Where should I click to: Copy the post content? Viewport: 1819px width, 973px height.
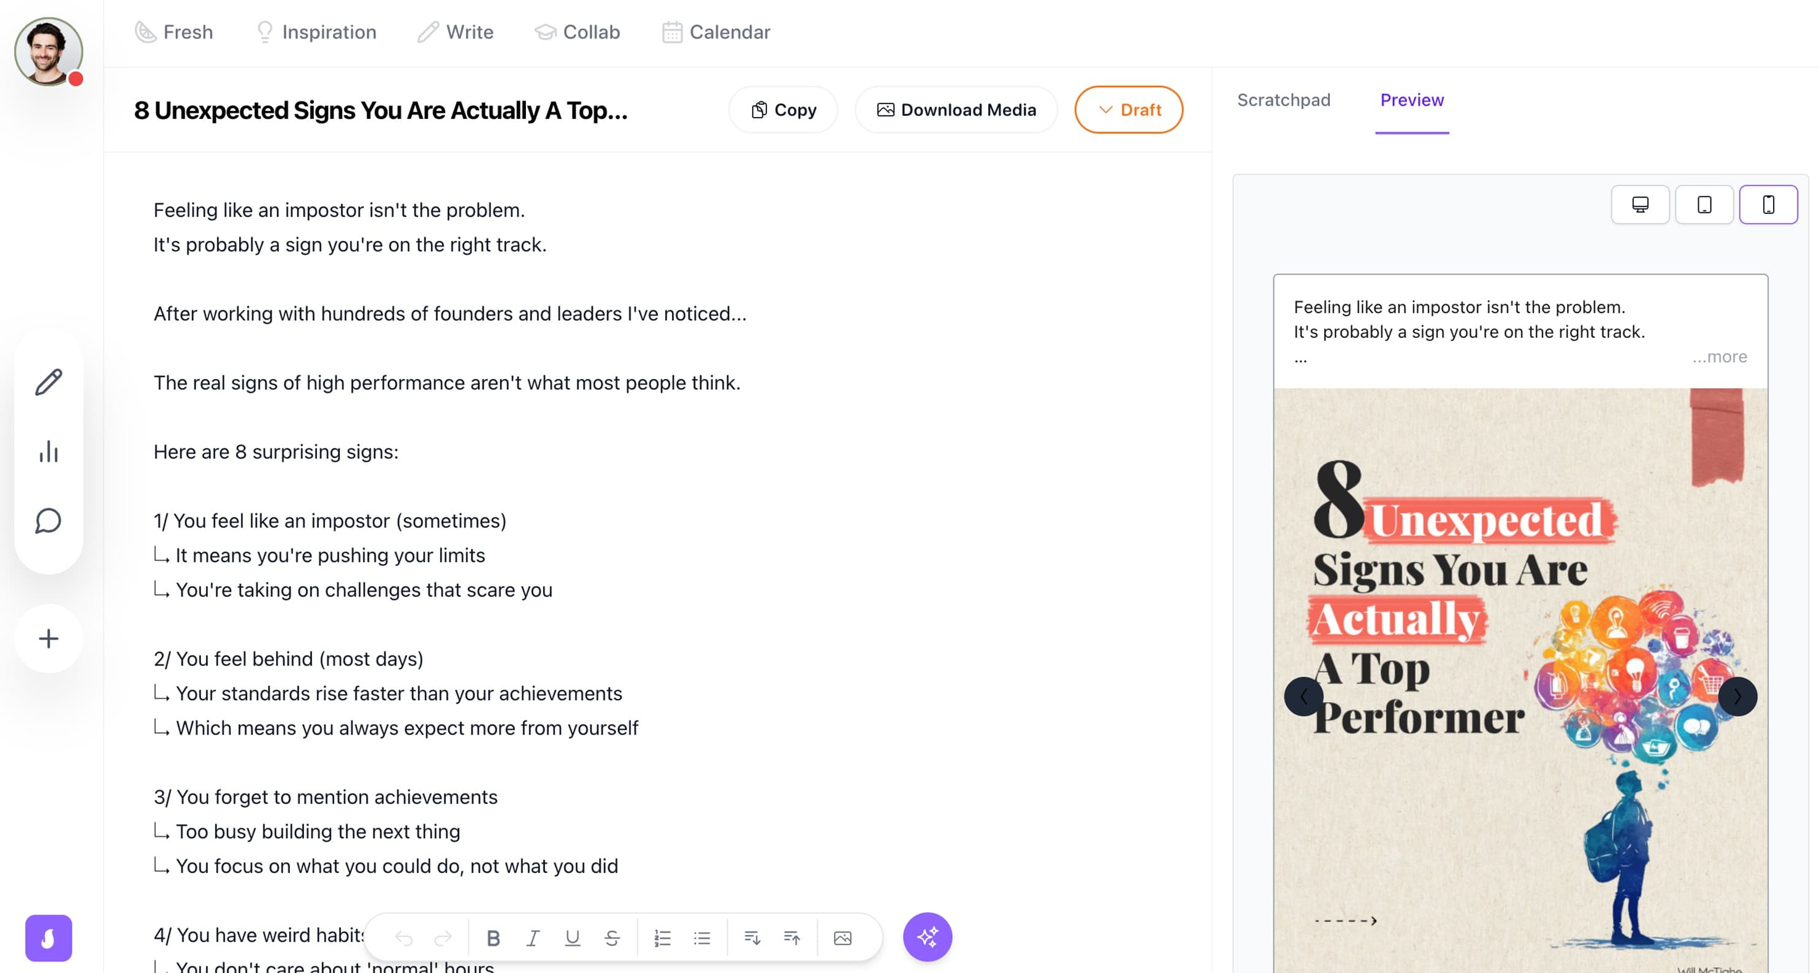coord(782,110)
